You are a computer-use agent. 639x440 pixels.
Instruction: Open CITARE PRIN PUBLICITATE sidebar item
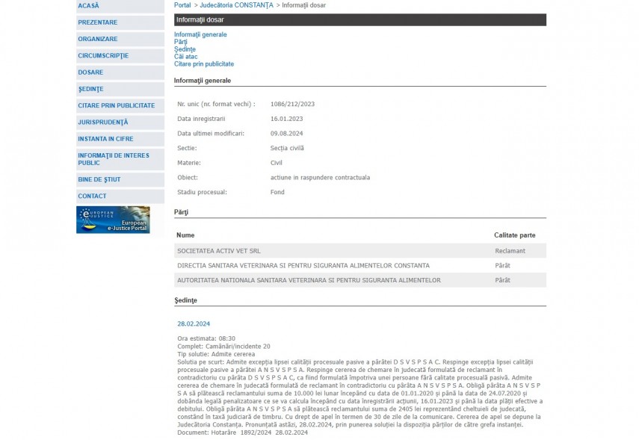point(116,105)
